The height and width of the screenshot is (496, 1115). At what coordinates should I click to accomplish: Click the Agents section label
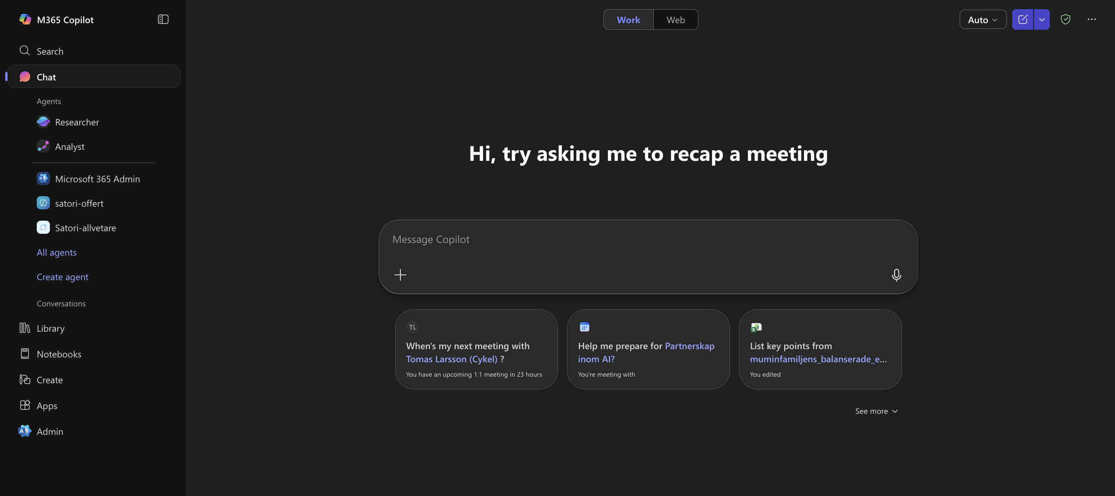[49, 101]
